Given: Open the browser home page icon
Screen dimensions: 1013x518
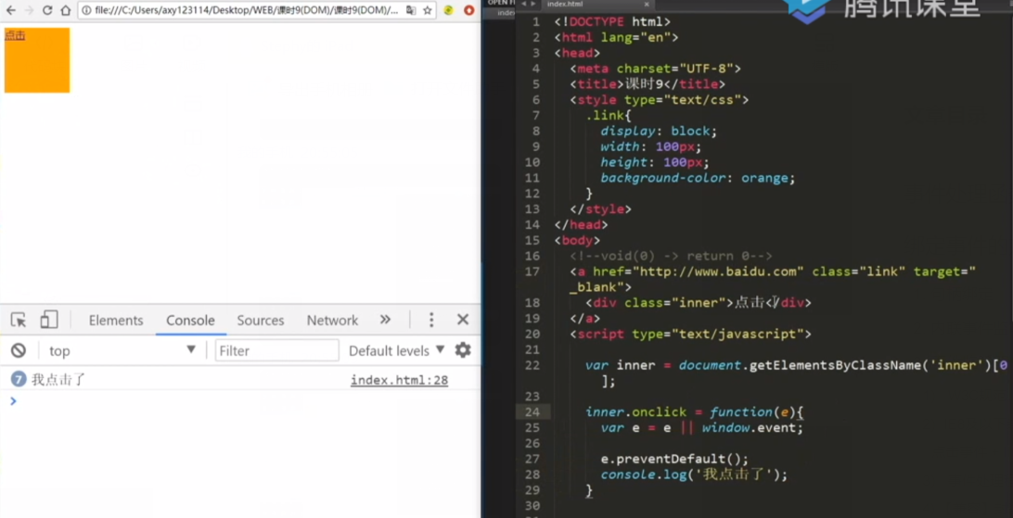Looking at the screenshot, I should tap(65, 10).
